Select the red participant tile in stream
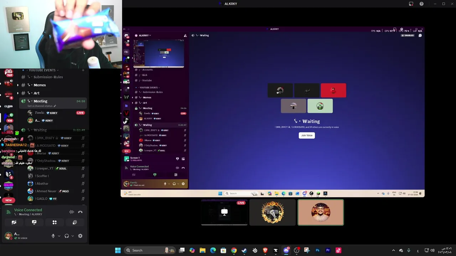This screenshot has width=456, height=256. point(333,90)
